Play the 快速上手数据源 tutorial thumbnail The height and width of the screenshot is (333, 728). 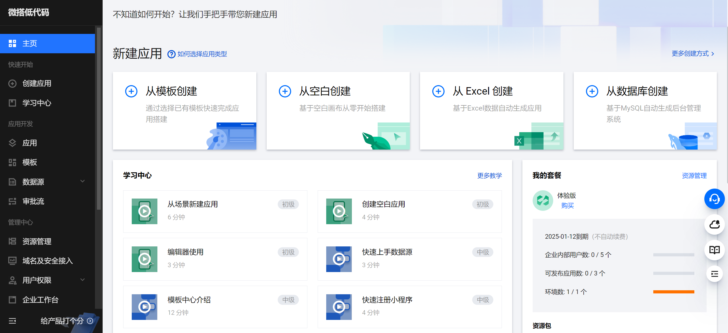pos(339,259)
